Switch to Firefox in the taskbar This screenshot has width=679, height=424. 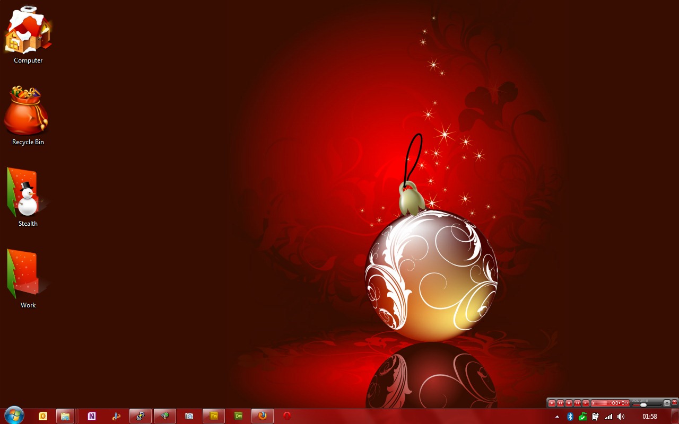click(263, 416)
